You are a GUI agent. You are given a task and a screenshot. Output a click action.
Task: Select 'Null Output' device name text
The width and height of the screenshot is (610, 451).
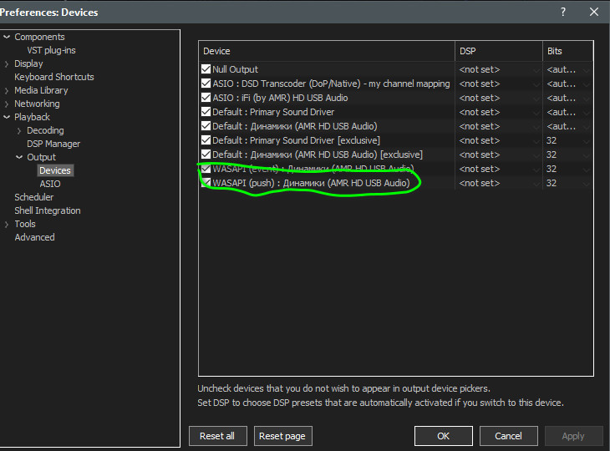click(x=235, y=69)
